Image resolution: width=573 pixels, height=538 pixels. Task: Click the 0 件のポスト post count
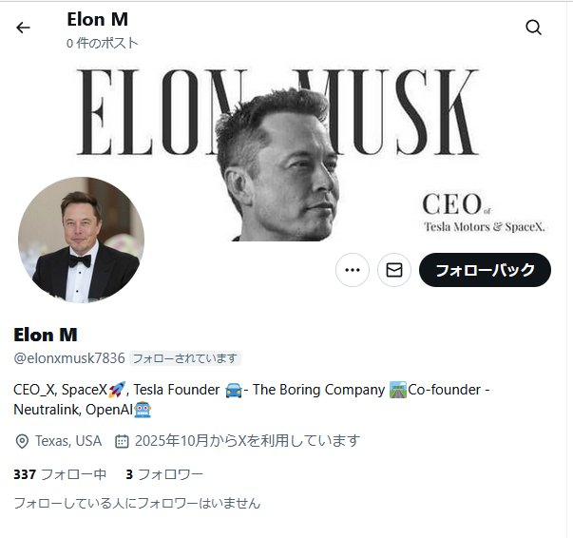pos(103,43)
